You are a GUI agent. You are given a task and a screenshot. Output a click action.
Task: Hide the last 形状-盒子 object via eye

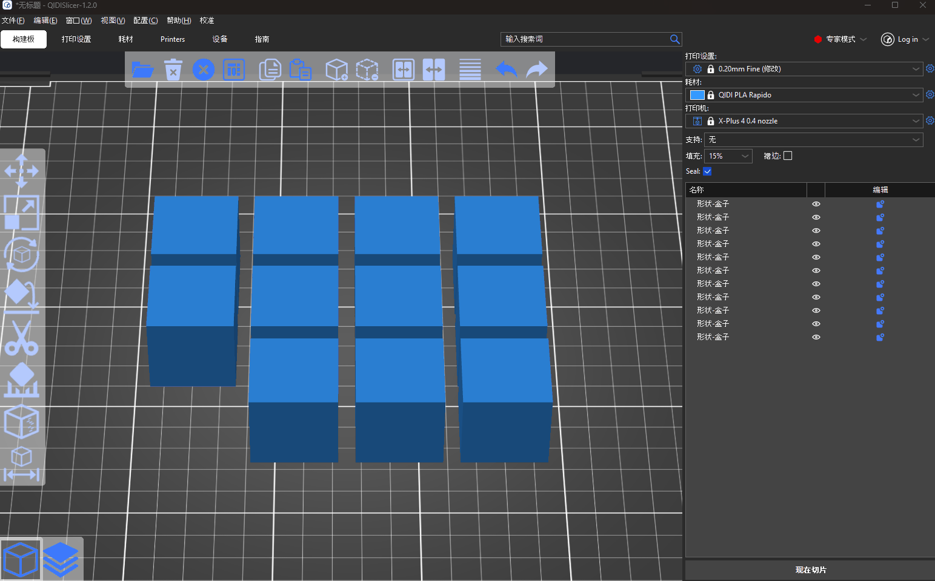(x=816, y=337)
